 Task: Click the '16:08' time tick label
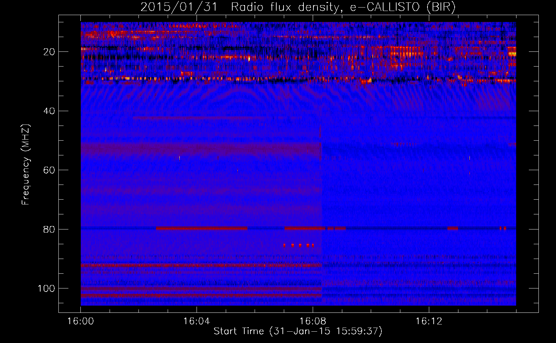click(x=313, y=321)
